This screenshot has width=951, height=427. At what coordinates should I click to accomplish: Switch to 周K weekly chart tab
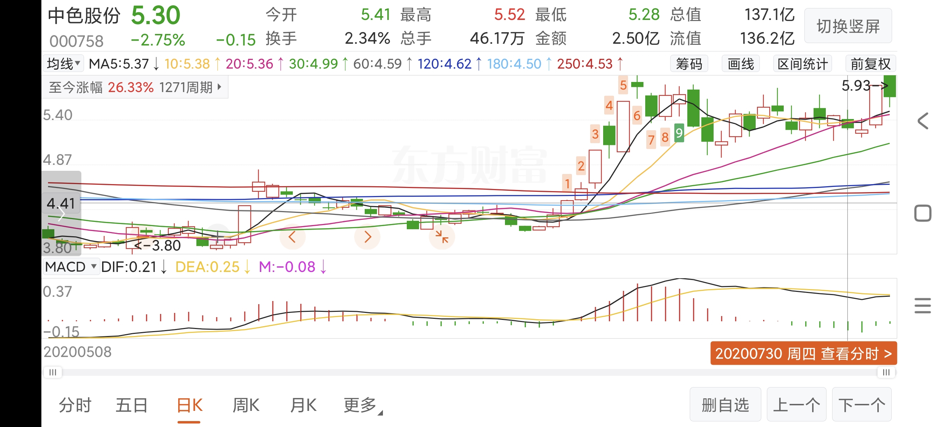tap(246, 405)
